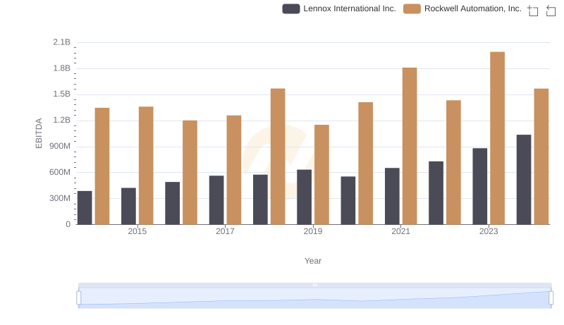Click the Rockwell tan legend color swatch

click(412, 8)
